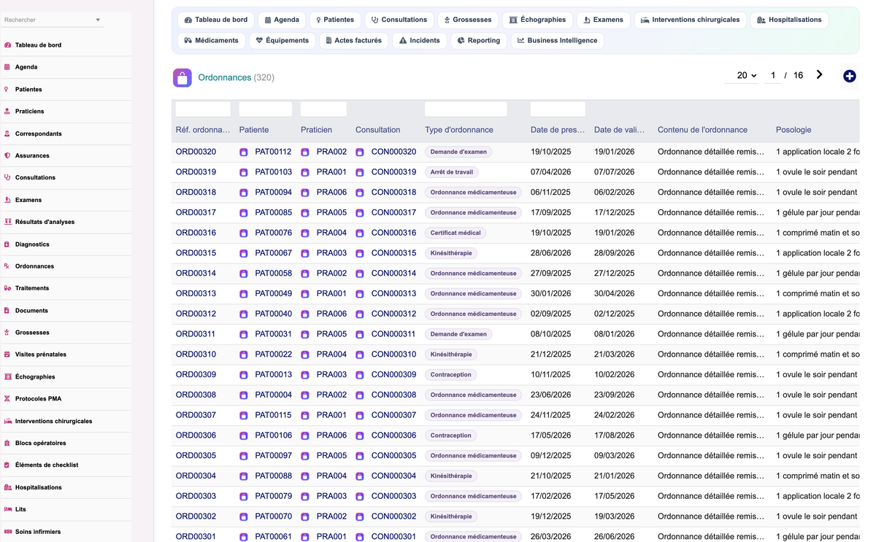
Task: Open practitioner PRA006 in ORD00318 row
Action: 331,193
